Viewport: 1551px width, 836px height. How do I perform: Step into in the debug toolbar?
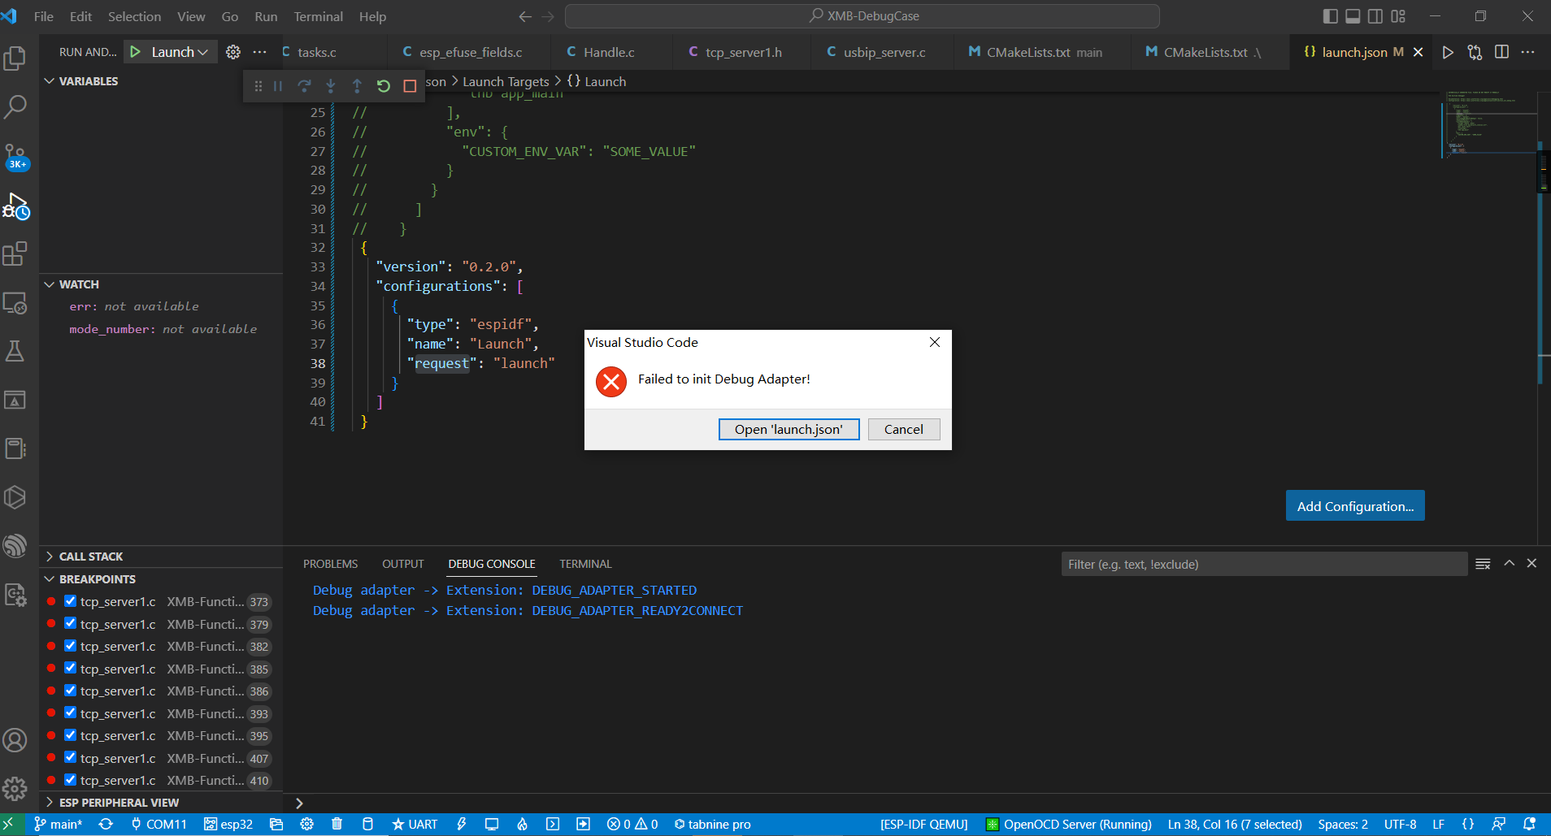tap(331, 86)
